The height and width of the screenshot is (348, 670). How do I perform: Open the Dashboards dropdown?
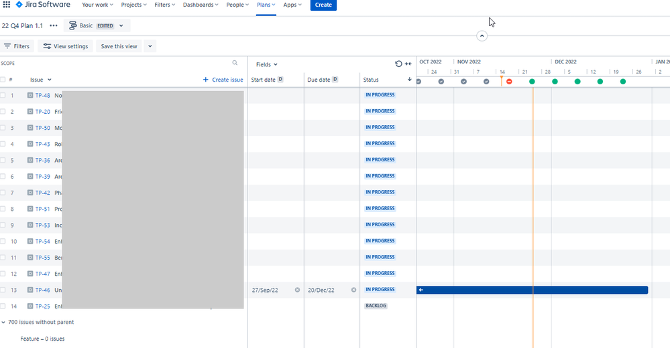[x=201, y=5]
